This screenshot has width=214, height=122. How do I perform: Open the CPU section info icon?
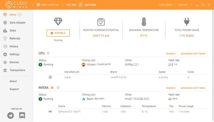pos(48,53)
